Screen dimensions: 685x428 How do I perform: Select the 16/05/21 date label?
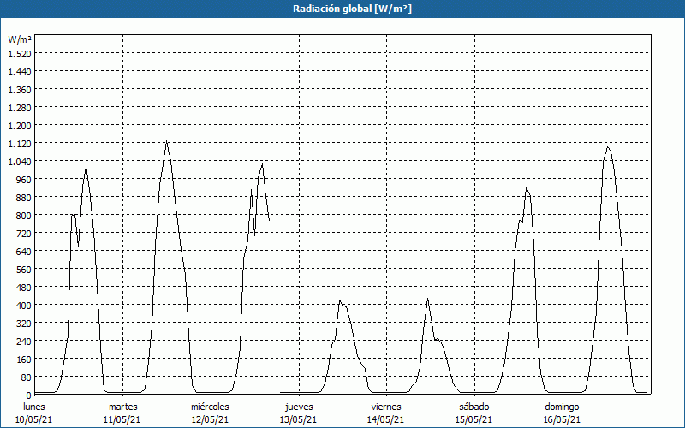click(562, 419)
